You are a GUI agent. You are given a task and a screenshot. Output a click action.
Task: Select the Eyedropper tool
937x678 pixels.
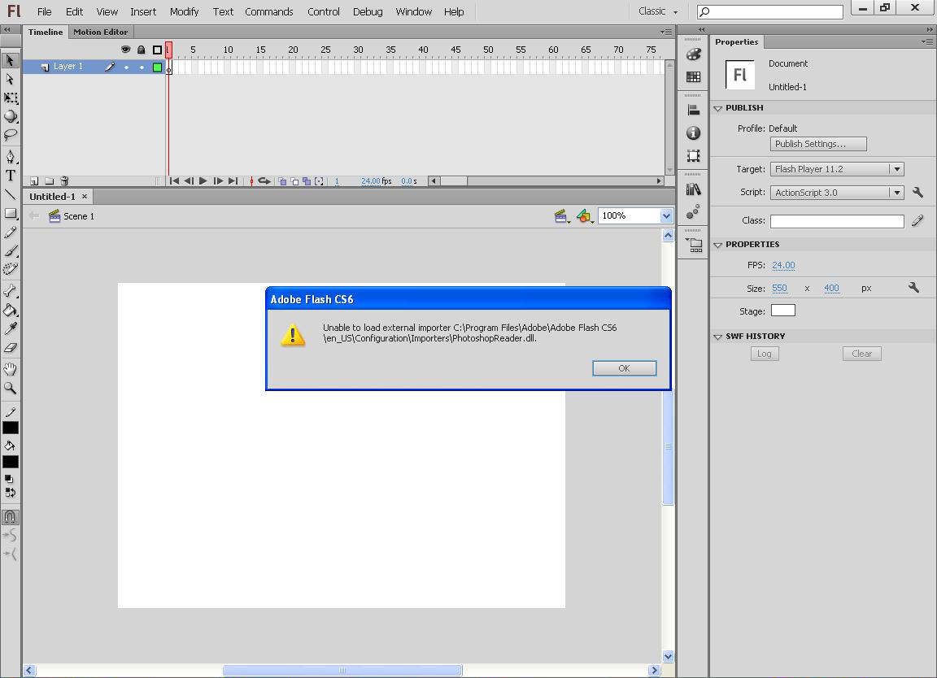point(11,328)
